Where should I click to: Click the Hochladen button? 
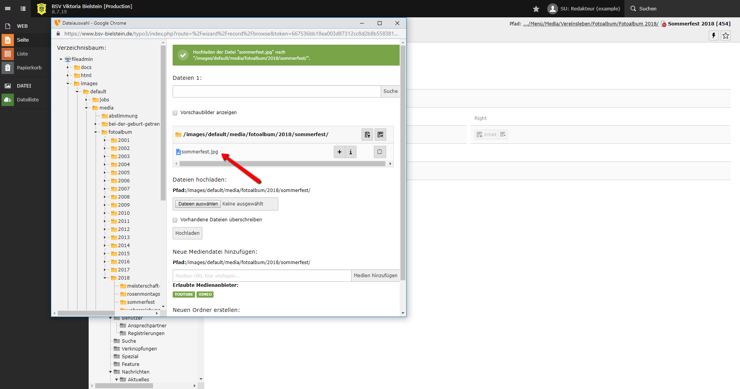pyautogui.click(x=187, y=233)
